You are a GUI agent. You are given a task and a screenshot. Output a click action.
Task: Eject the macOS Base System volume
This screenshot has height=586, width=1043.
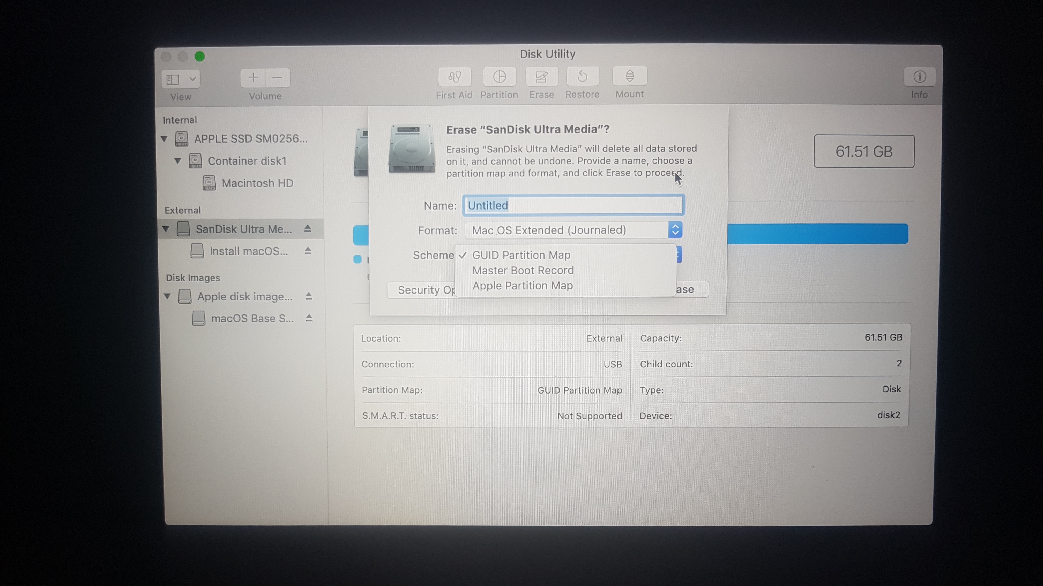309,318
